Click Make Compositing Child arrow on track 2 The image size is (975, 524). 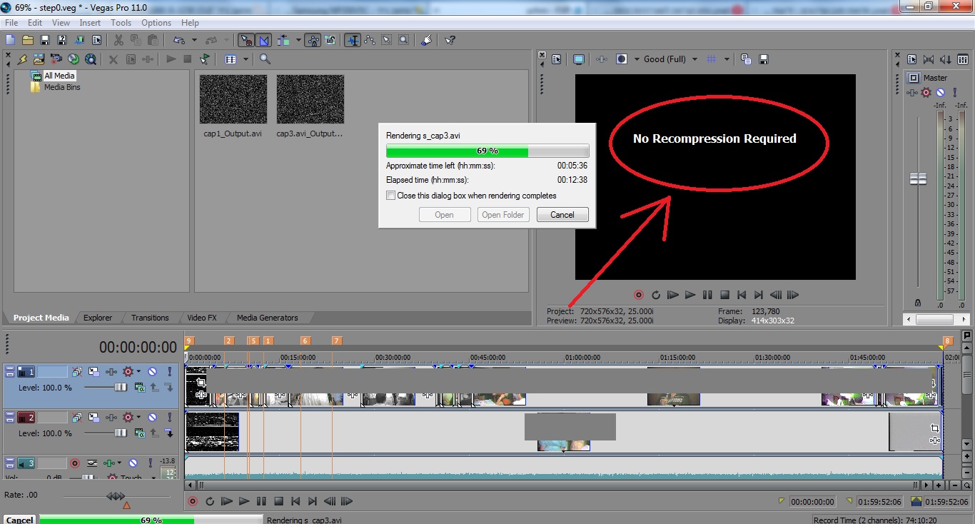point(168,433)
